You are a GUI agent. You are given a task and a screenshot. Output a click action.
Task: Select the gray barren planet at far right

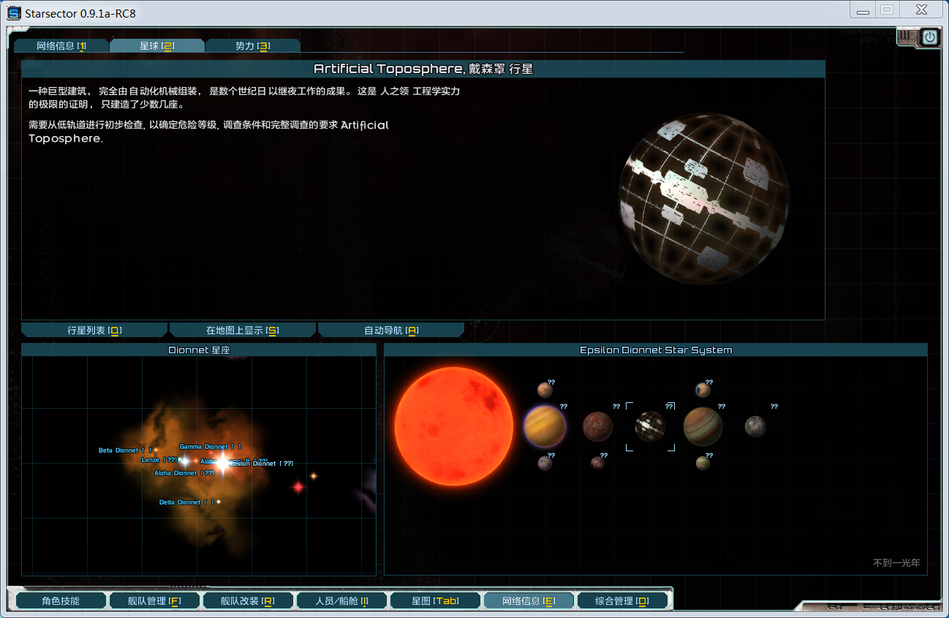[x=755, y=426]
